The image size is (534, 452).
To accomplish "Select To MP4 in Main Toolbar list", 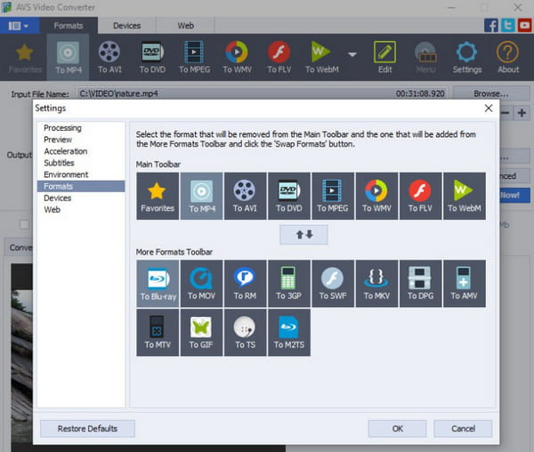I will (202, 196).
